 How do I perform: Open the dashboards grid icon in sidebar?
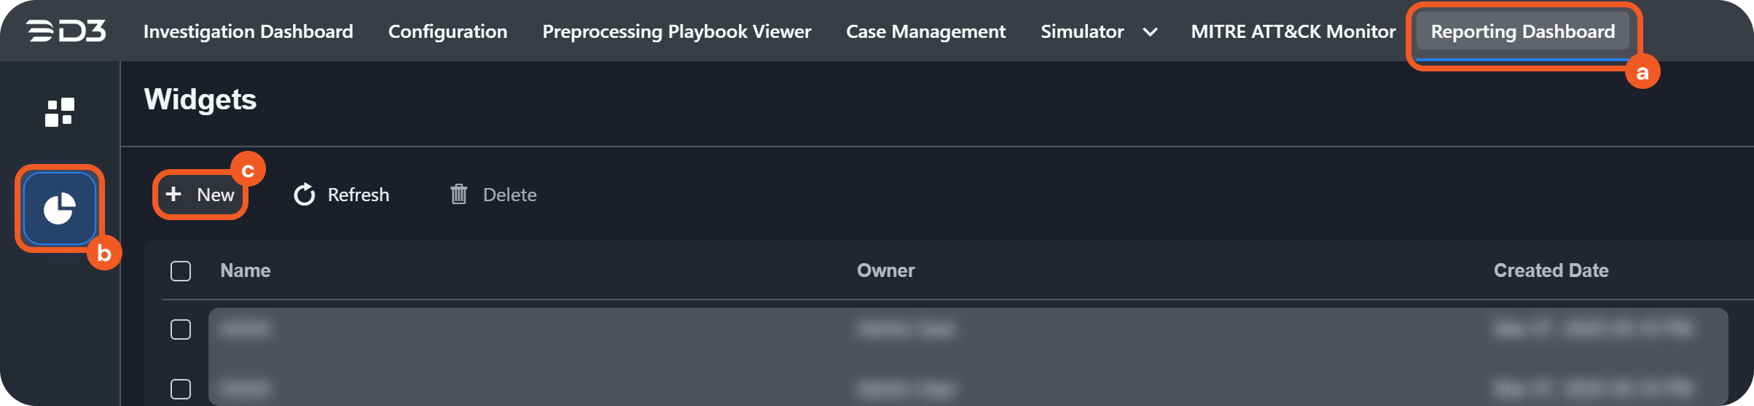[60, 112]
